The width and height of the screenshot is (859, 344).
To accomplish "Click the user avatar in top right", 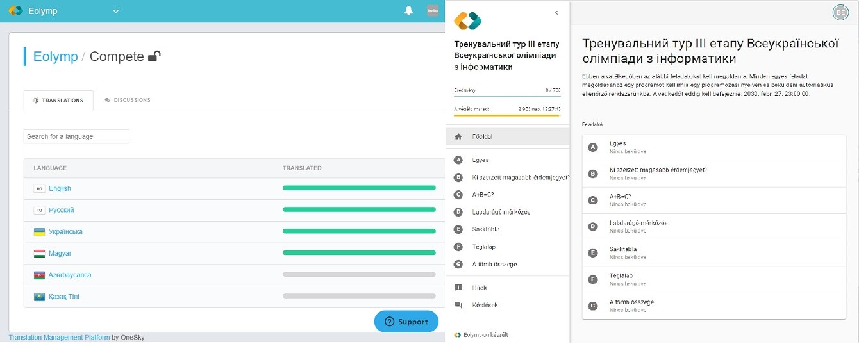I will coord(840,12).
